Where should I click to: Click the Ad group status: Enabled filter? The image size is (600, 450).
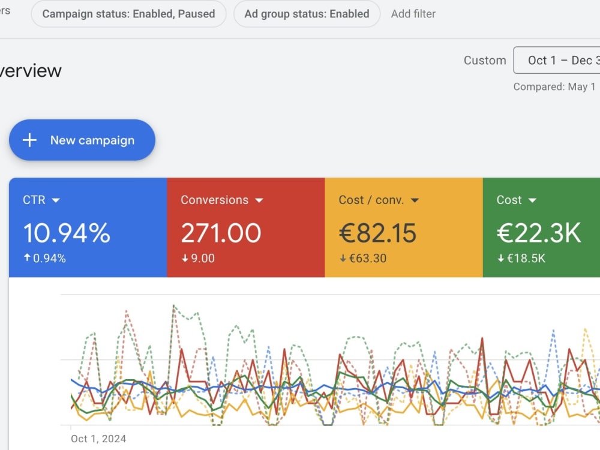coord(307,14)
